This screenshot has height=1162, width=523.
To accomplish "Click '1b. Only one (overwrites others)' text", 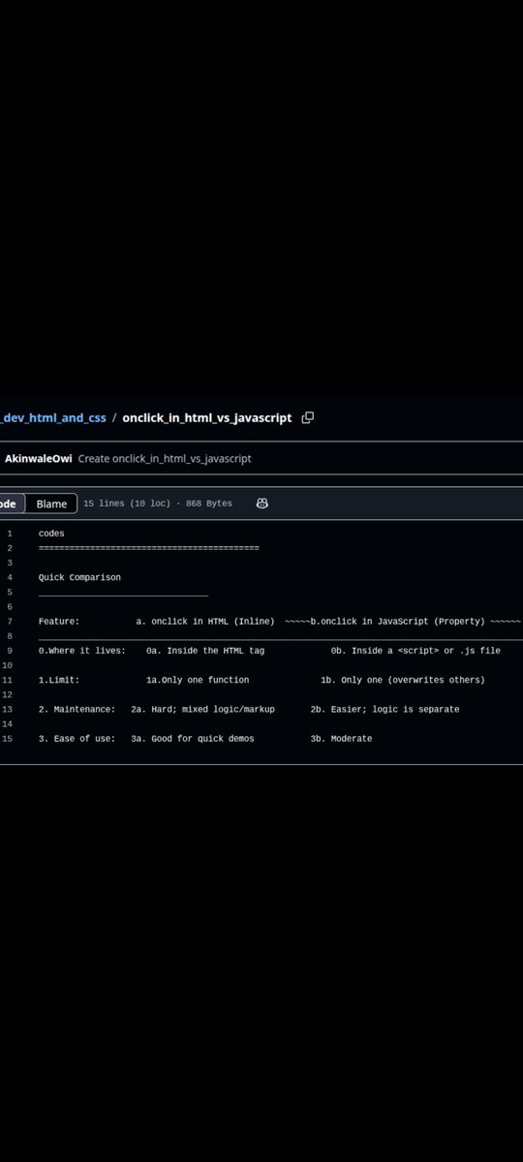I will pos(403,680).
